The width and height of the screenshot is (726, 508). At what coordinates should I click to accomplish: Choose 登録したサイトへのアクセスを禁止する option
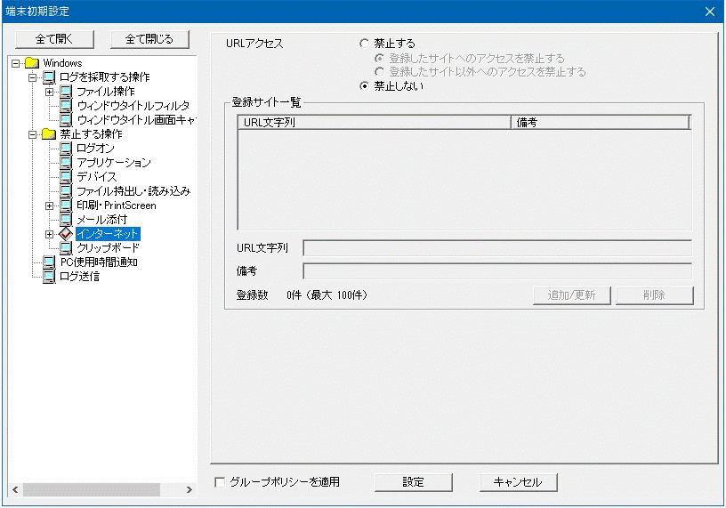[379, 59]
